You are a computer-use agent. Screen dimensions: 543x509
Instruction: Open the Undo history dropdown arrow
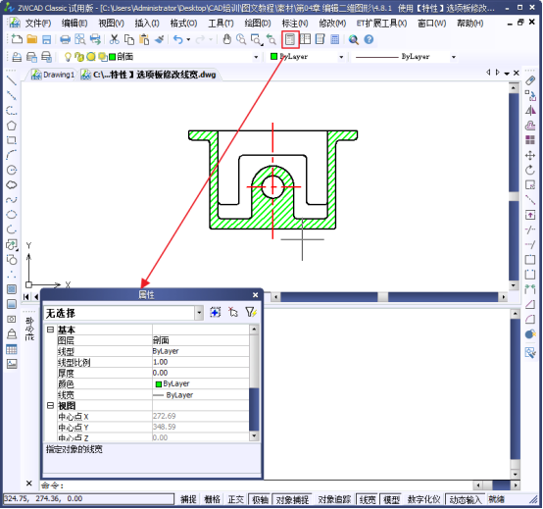tap(188, 39)
